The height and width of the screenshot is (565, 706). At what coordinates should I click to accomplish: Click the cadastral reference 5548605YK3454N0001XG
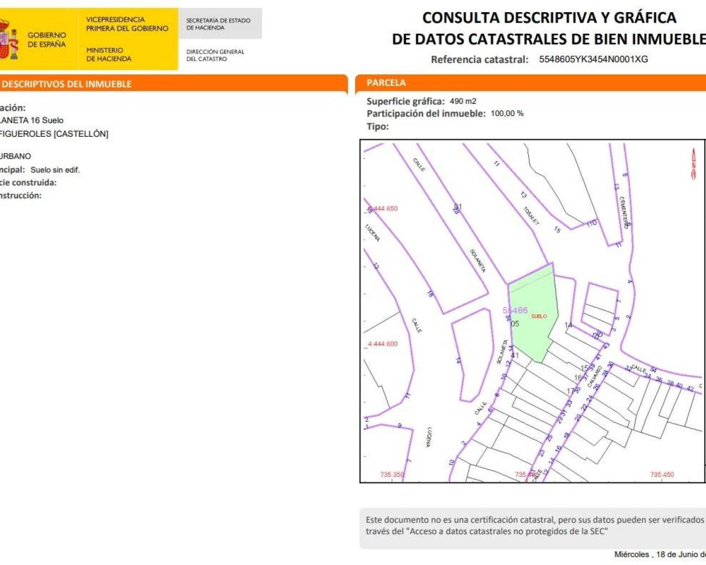pos(593,59)
